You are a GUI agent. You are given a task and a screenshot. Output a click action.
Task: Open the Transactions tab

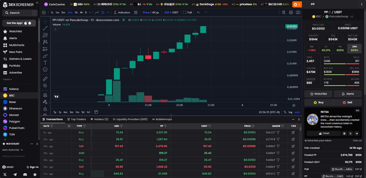(x=52, y=119)
